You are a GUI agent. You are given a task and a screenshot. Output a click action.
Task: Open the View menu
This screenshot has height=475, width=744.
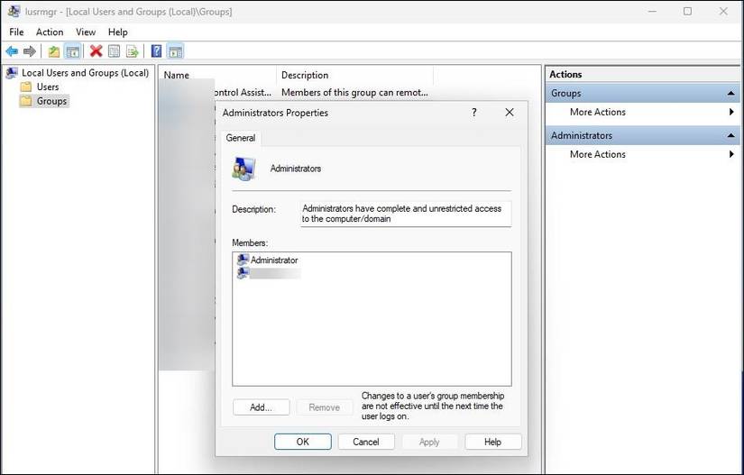(x=86, y=32)
